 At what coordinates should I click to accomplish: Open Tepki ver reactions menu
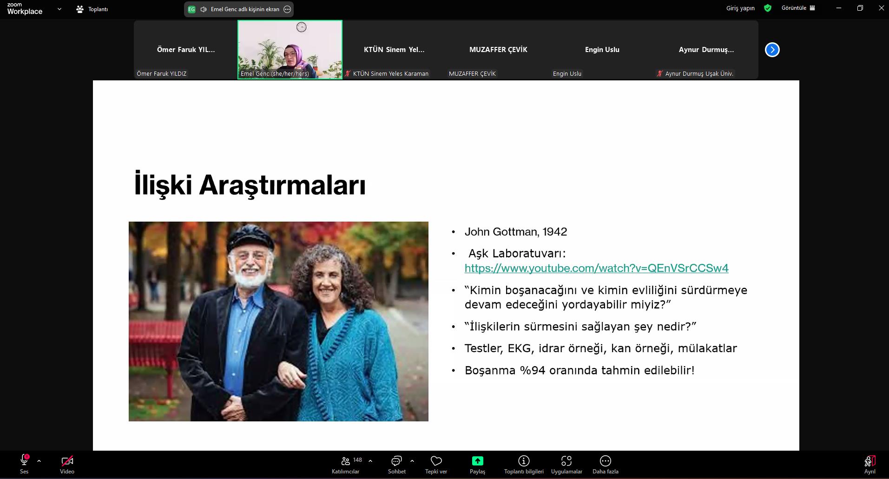tap(436, 464)
